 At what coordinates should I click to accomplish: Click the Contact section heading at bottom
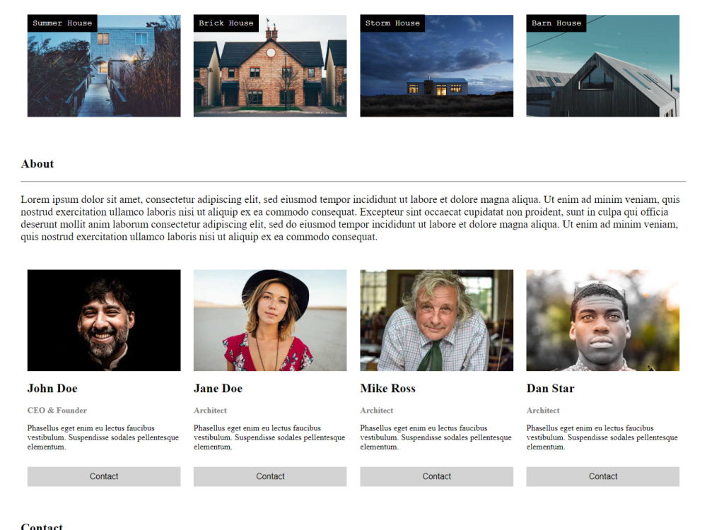coord(42,526)
